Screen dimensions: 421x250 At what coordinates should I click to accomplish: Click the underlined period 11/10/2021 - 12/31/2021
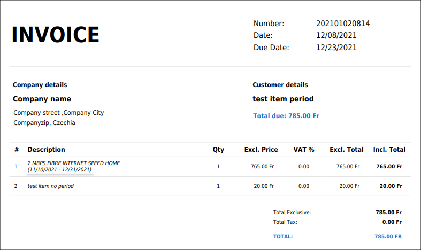coord(59,170)
